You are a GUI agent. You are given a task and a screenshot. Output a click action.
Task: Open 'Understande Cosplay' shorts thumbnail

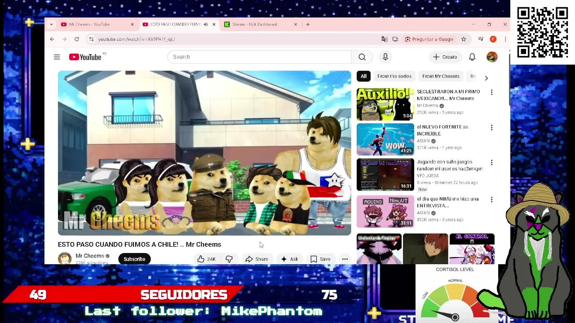(379, 249)
